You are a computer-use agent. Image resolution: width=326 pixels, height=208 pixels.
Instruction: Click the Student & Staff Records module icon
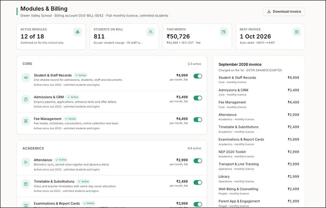point(26,78)
